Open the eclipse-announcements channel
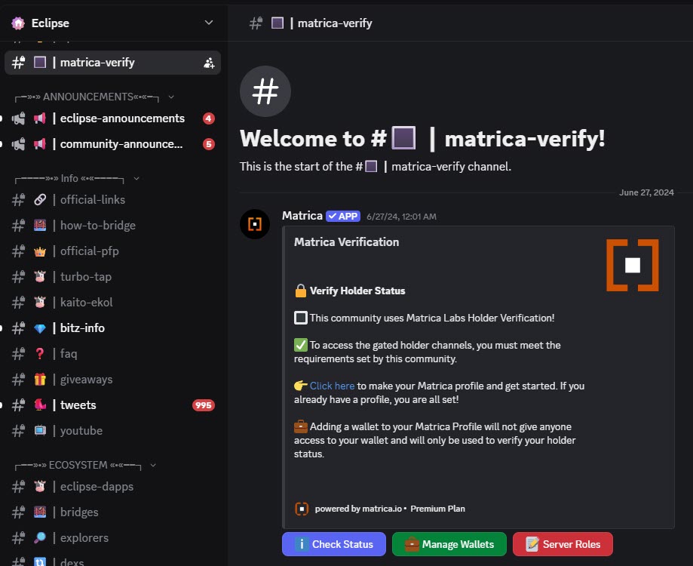The image size is (693, 566). [112, 118]
